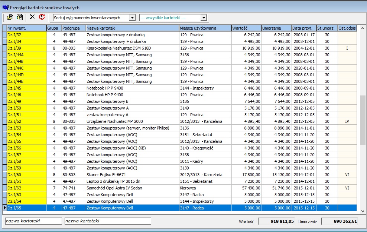Click the vertical scrollbar thumb

point(363,120)
